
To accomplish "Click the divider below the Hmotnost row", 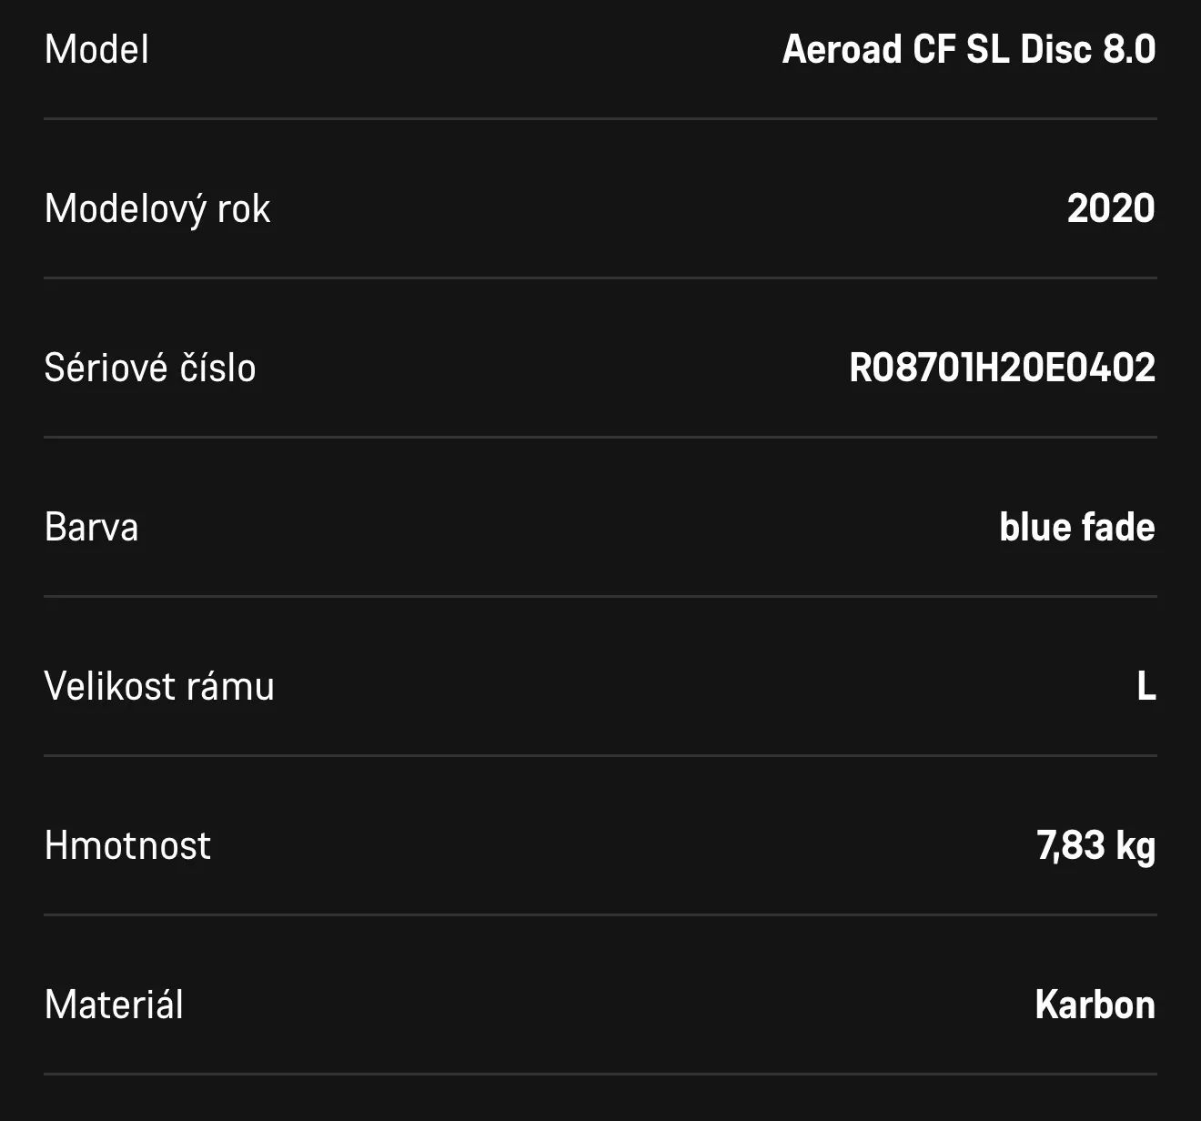I will 600,914.
